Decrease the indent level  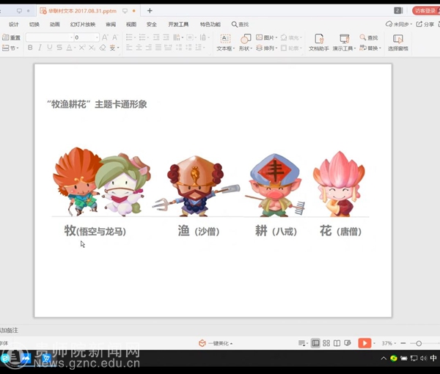point(156,37)
